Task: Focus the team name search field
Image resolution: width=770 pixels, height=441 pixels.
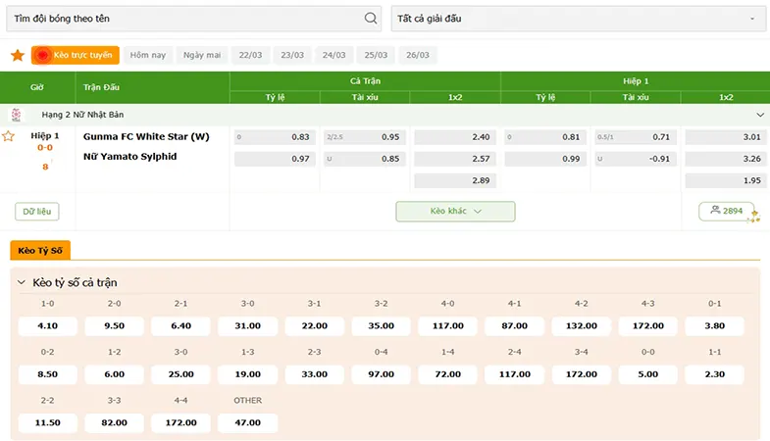Action: point(193,19)
